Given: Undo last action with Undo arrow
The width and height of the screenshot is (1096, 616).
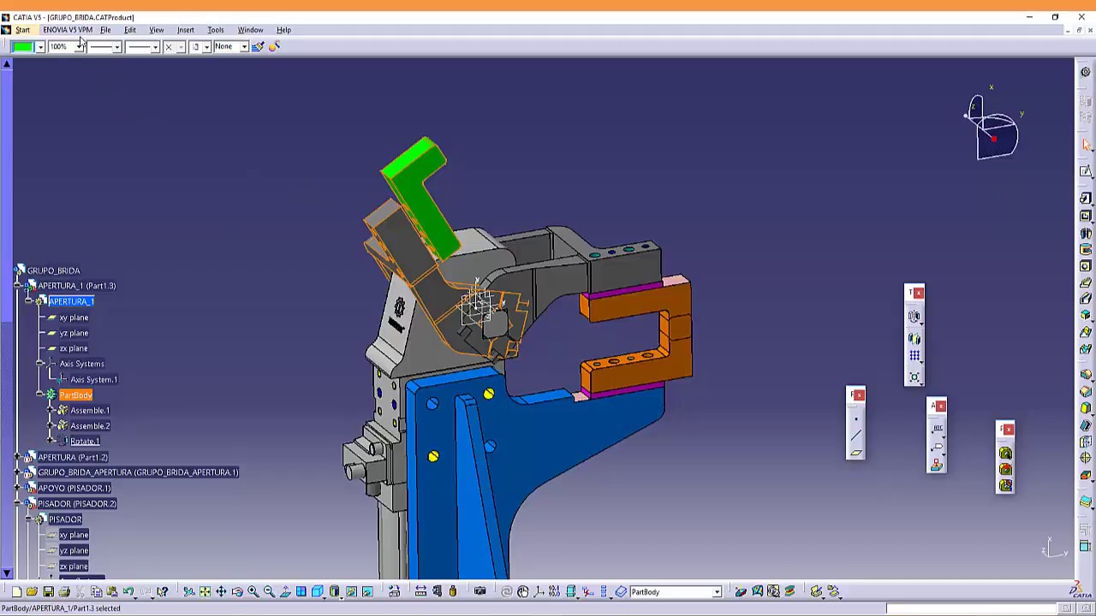Looking at the screenshot, I should (x=128, y=591).
